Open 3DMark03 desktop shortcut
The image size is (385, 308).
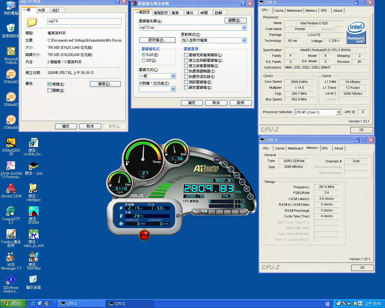pos(11,76)
